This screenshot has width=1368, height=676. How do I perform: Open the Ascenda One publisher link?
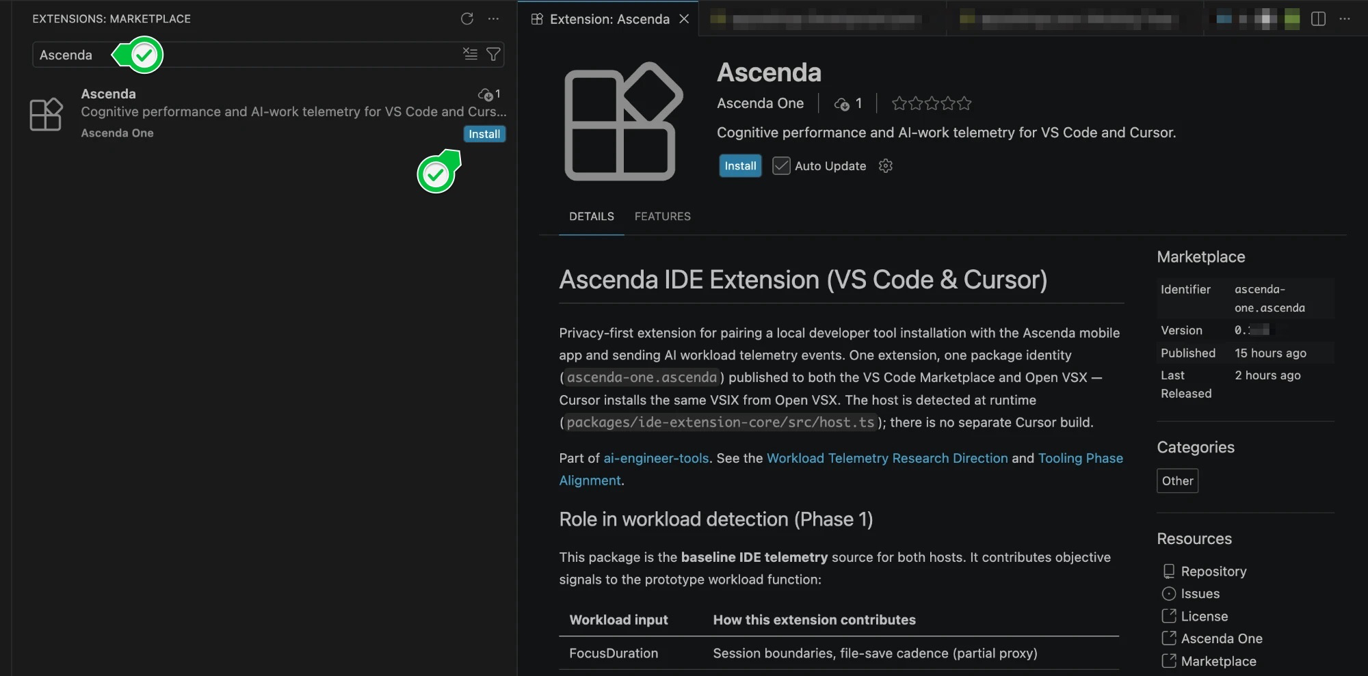click(x=760, y=103)
